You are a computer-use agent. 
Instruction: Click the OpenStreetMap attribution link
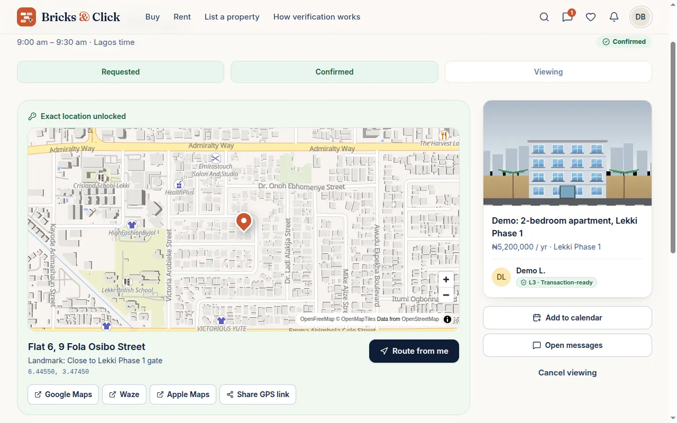[x=420, y=319]
